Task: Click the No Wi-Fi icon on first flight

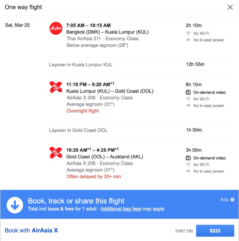Action: [x=188, y=33]
